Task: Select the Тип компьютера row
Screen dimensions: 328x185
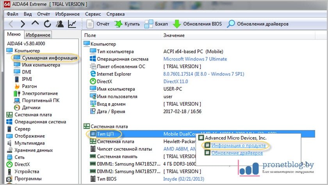Action: coord(199,51)
